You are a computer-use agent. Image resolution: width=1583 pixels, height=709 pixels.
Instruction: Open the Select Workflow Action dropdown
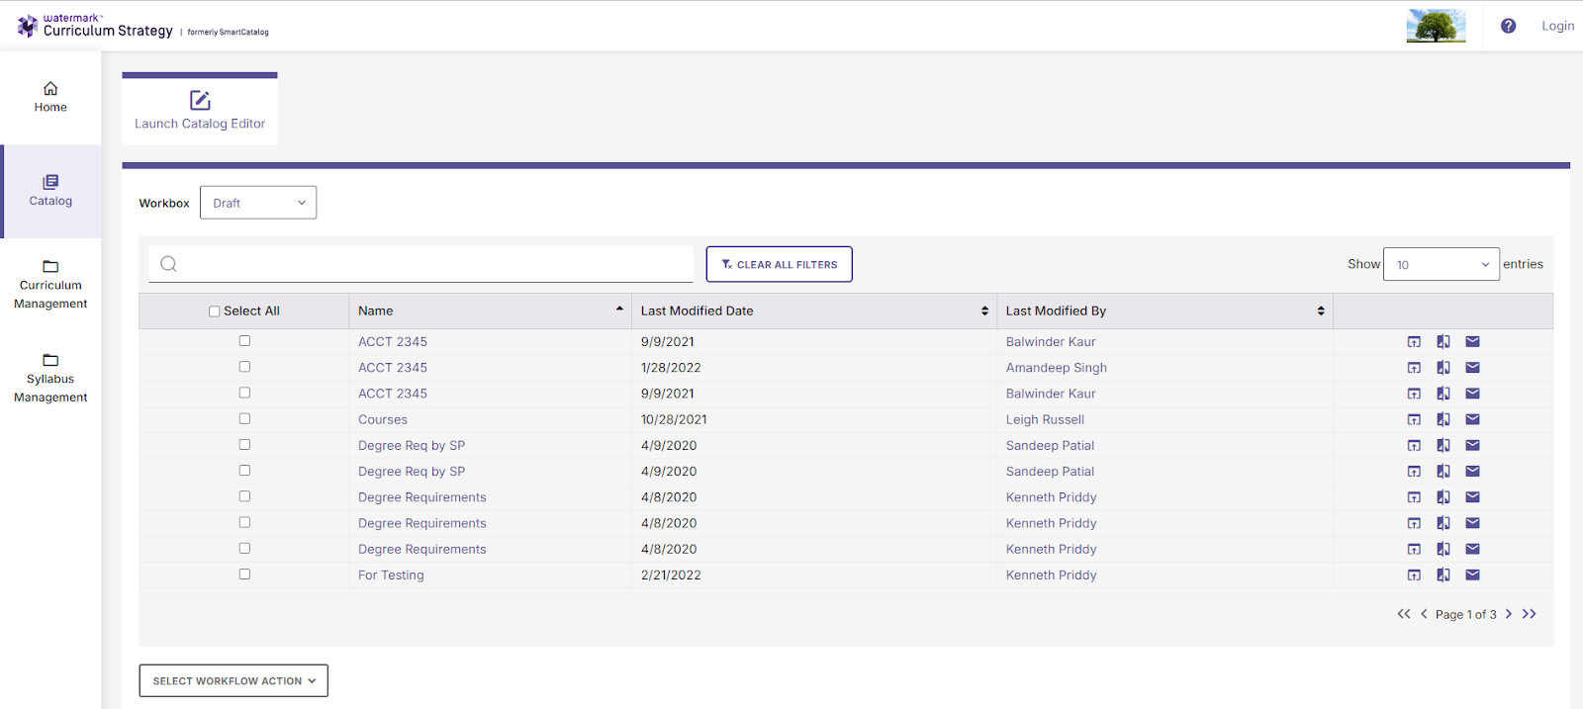(233, 680)
